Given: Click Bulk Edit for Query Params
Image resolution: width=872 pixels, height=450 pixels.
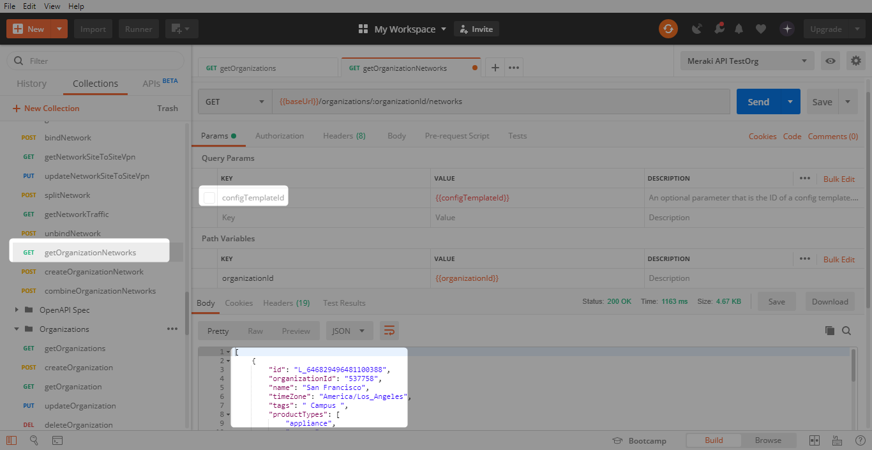Looking at the screenshot, I should click(x=839, y=179).
